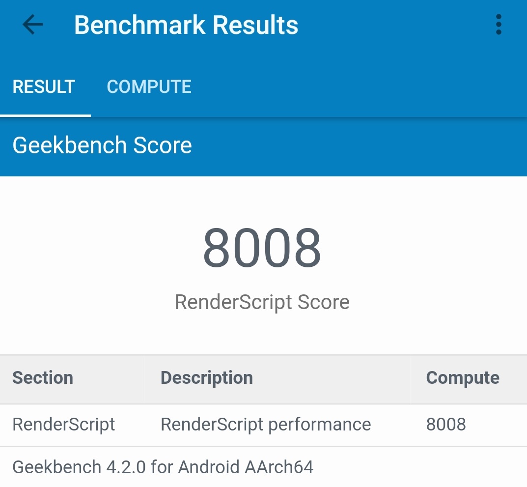Select the 8008 compute table cell

click(446, 424)
